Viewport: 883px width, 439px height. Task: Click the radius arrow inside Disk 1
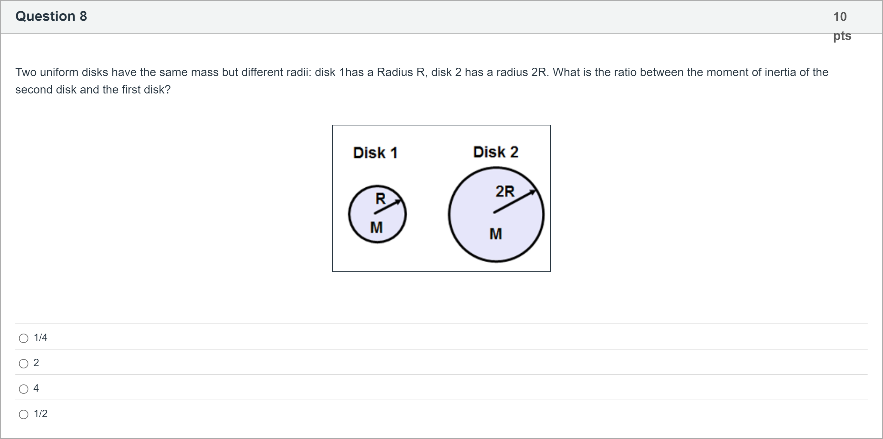coord(388,207)
